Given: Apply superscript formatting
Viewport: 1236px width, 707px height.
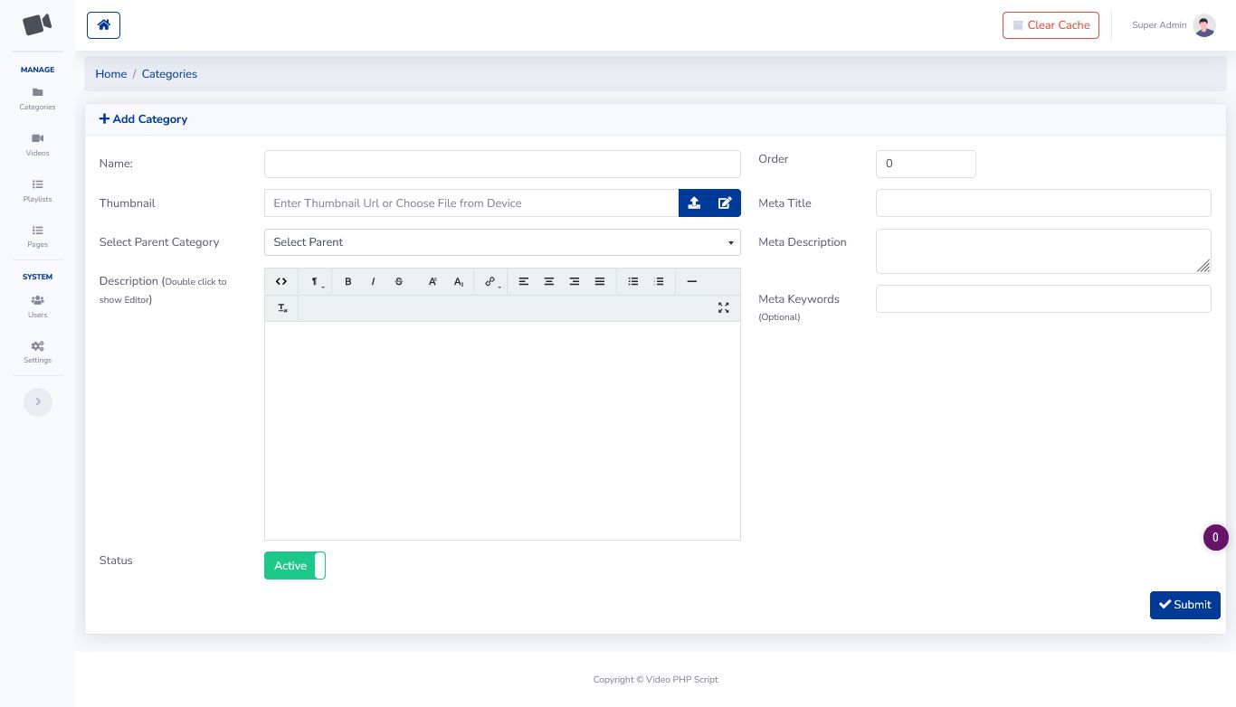Looking at the screenshot, I should pyautogui.click(x=433, y=282).
